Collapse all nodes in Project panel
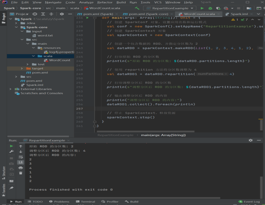Screen dimensions: 265x205 click(x=51, y=14)
